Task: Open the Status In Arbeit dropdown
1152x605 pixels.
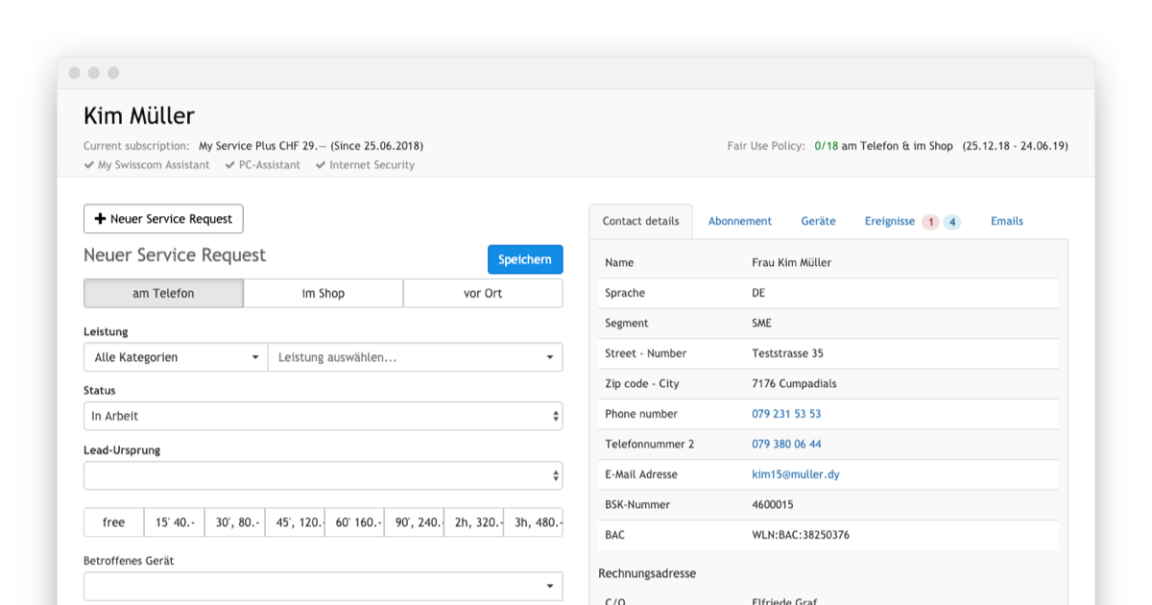Action: 323,416
